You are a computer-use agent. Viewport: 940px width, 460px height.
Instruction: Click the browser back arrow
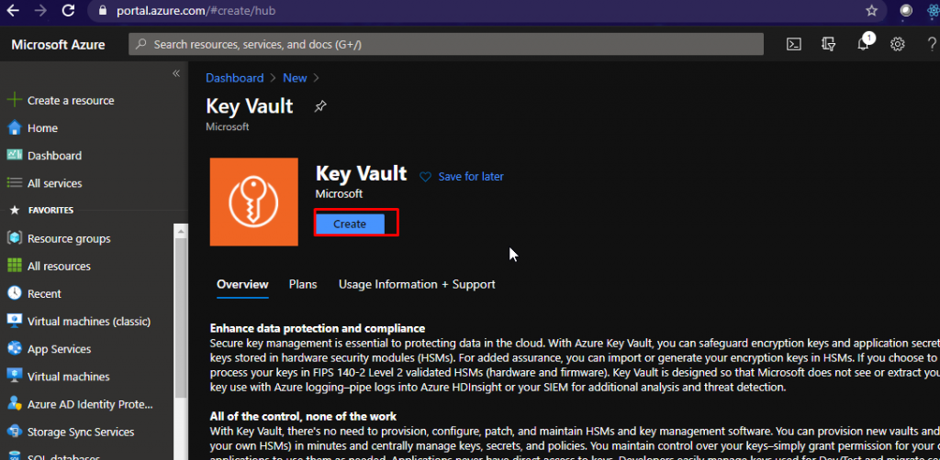point(13,10)
